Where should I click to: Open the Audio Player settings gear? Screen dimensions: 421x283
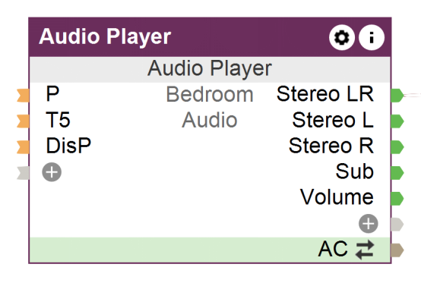(x=342, y=37)
